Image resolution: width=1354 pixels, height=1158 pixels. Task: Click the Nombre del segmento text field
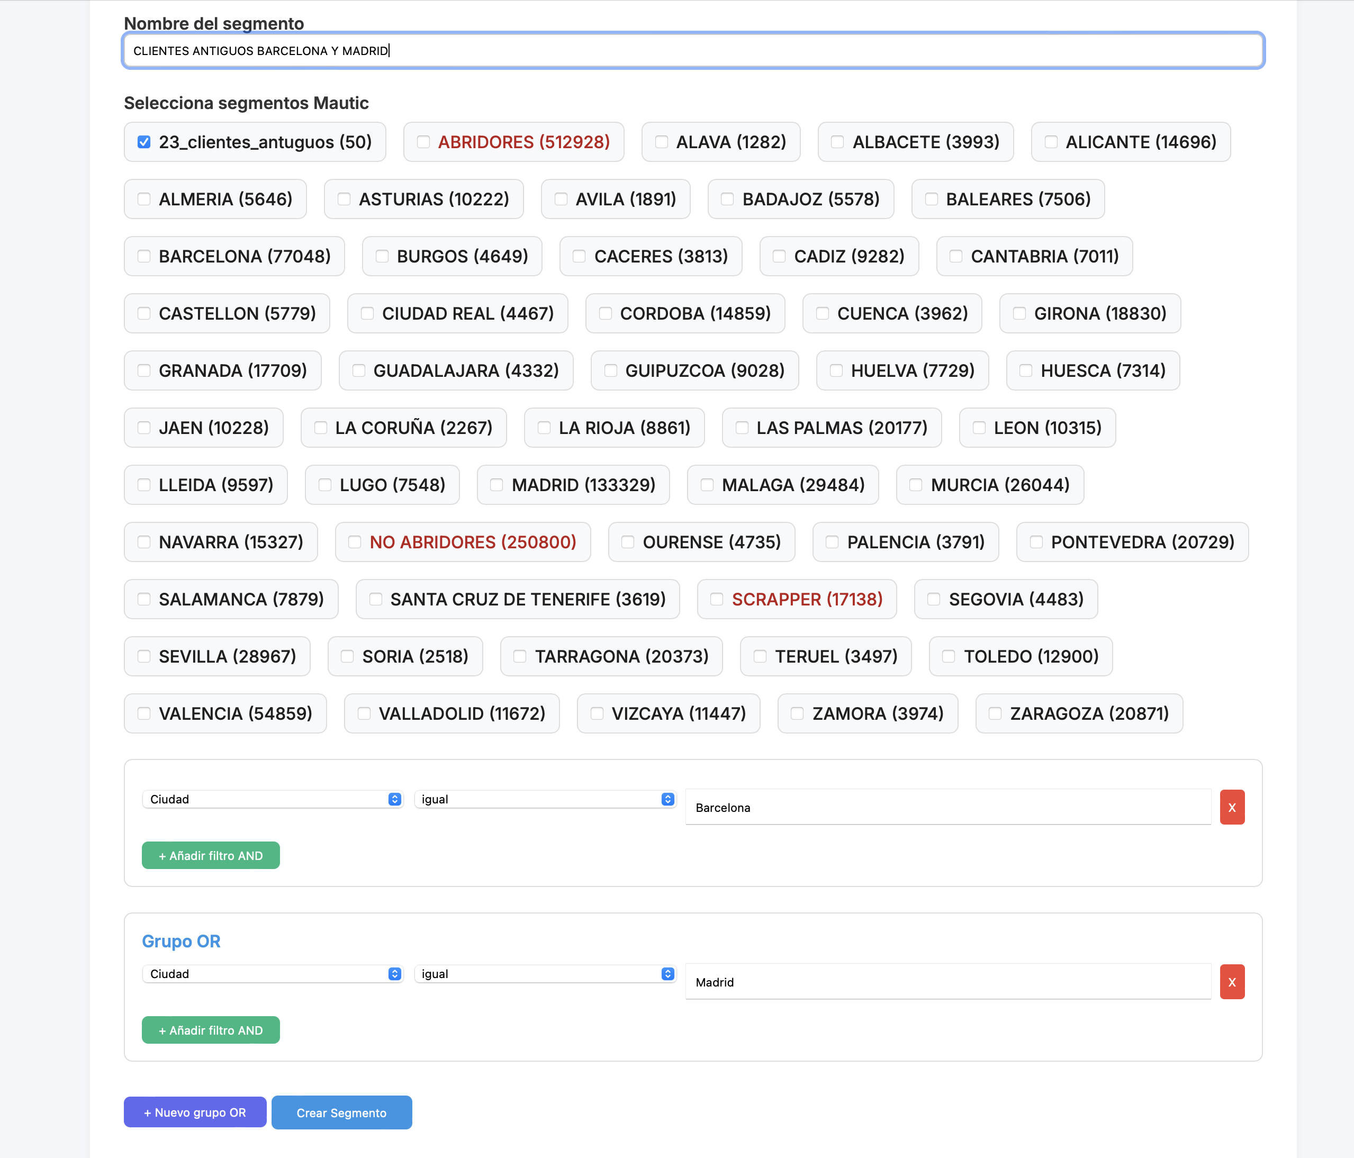[693, 50]
